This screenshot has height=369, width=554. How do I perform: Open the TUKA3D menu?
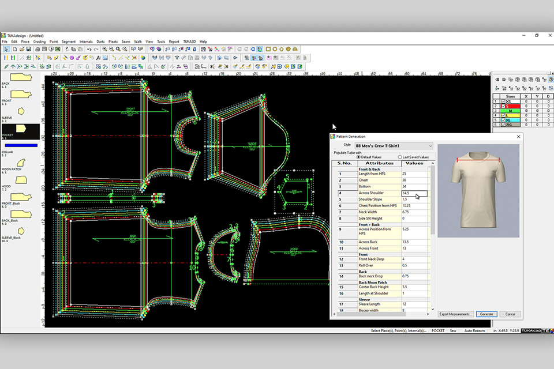coord(189,42)
